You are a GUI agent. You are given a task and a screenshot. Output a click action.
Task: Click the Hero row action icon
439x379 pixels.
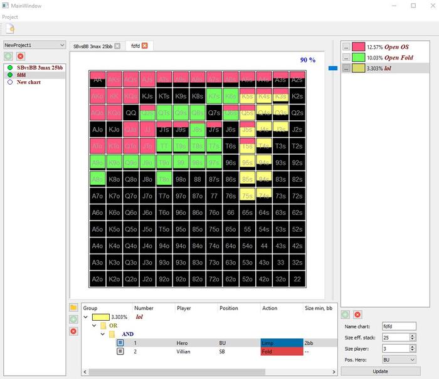120,343
